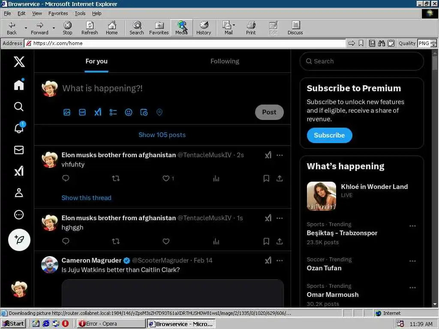Viewport: 439px width, 329px height.
Task: Click the grey Post button
Action: [269, 112]
